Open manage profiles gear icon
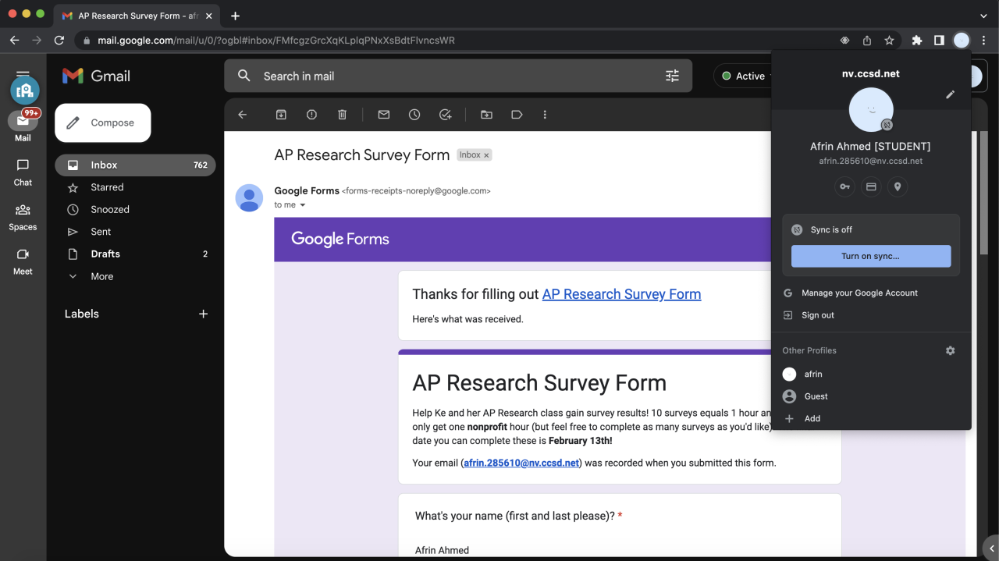The width and height of the screenshot is (999, 561). pos(950,350)
